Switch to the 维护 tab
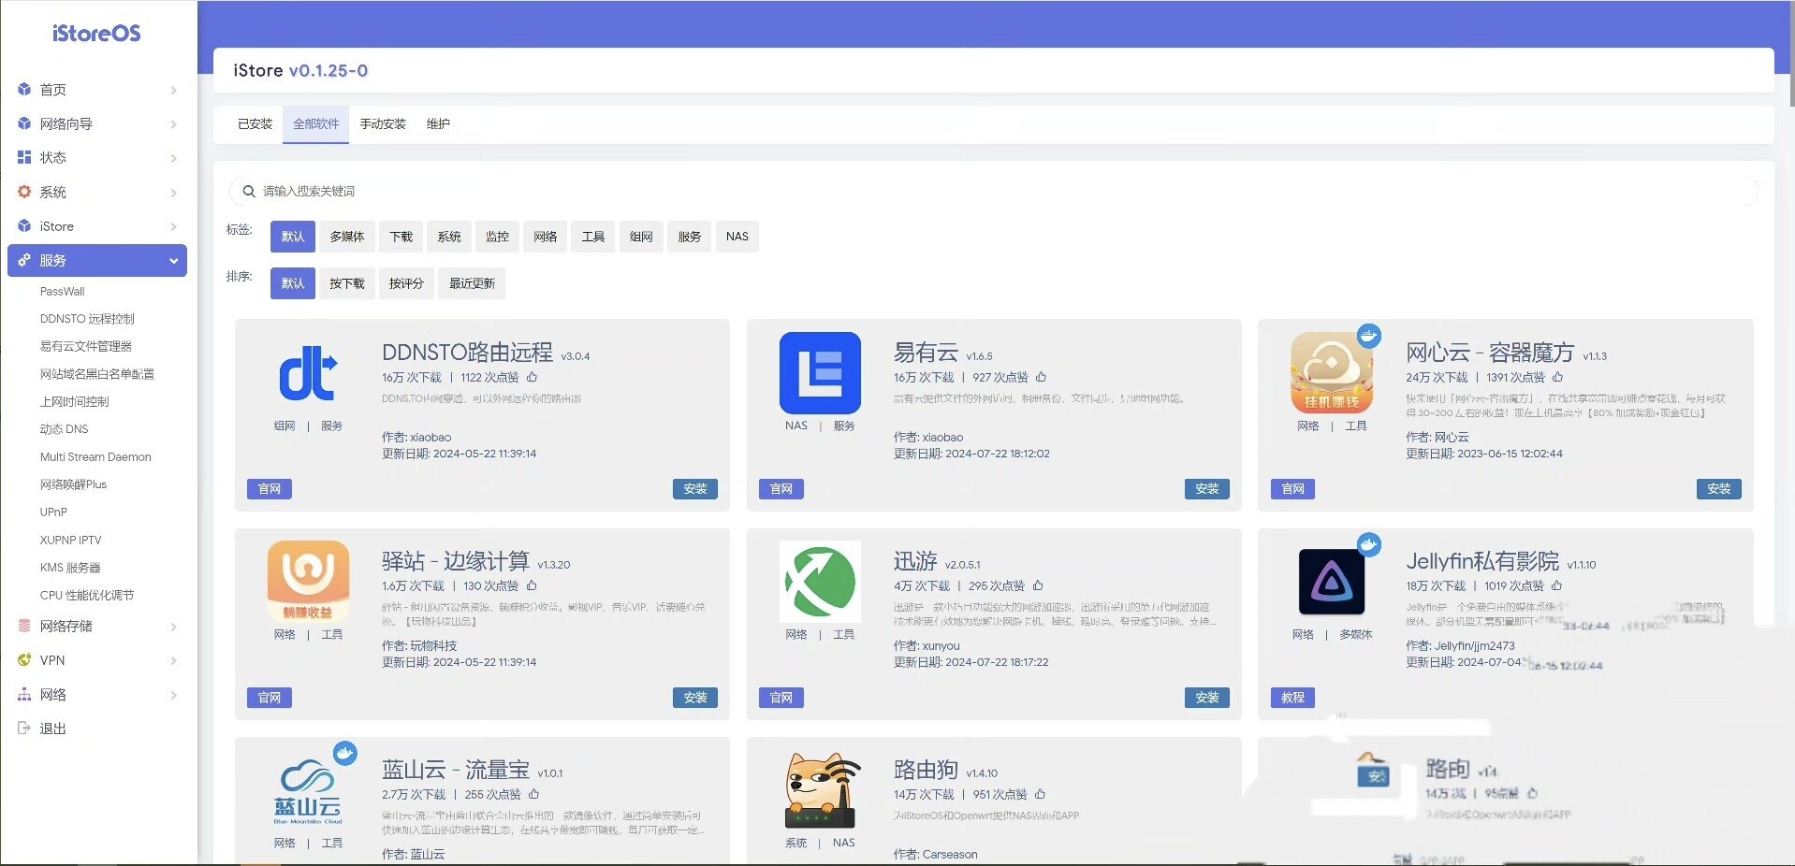 coord(438,123)
